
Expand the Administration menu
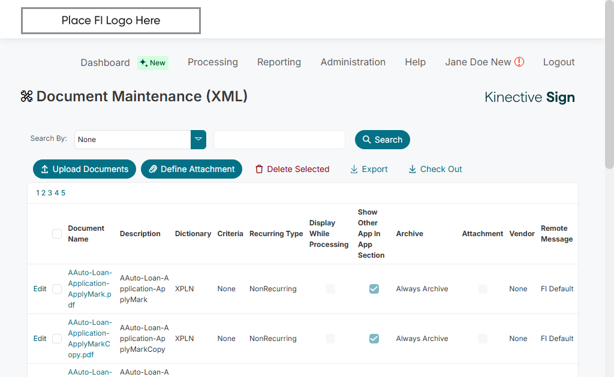[x=353, y=62]
